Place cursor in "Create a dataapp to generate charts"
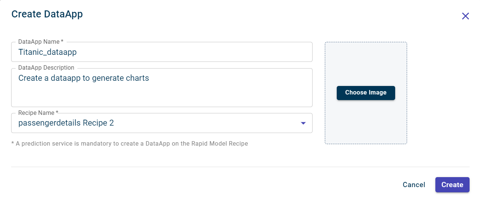480x206 pixels. (83, 78)
